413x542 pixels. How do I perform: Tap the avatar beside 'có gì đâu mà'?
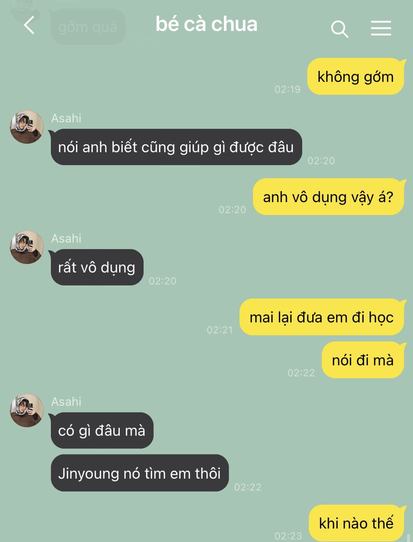(x=26, y=410)
